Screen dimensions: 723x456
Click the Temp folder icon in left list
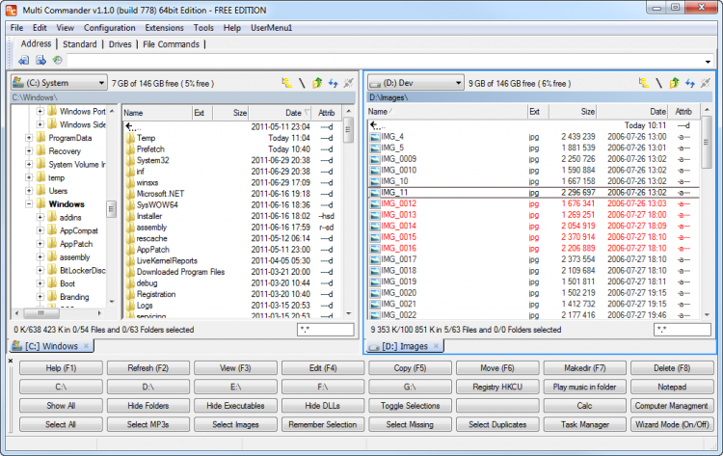pos(130,138)
